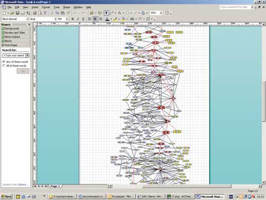
Task: Toggle Underline formatting
Action: [x=83, y=19]
